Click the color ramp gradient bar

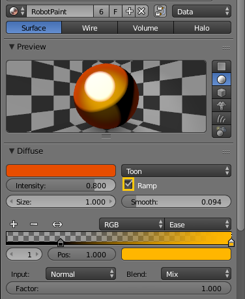coord(119,238)
